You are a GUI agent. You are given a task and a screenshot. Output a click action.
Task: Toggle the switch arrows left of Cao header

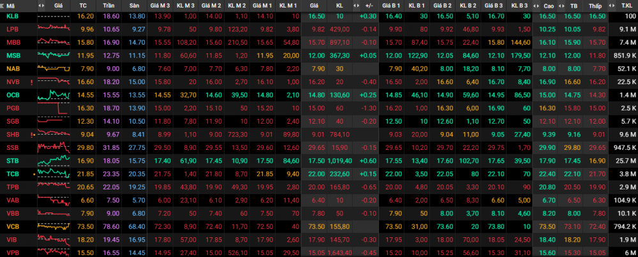coord(537,6)
